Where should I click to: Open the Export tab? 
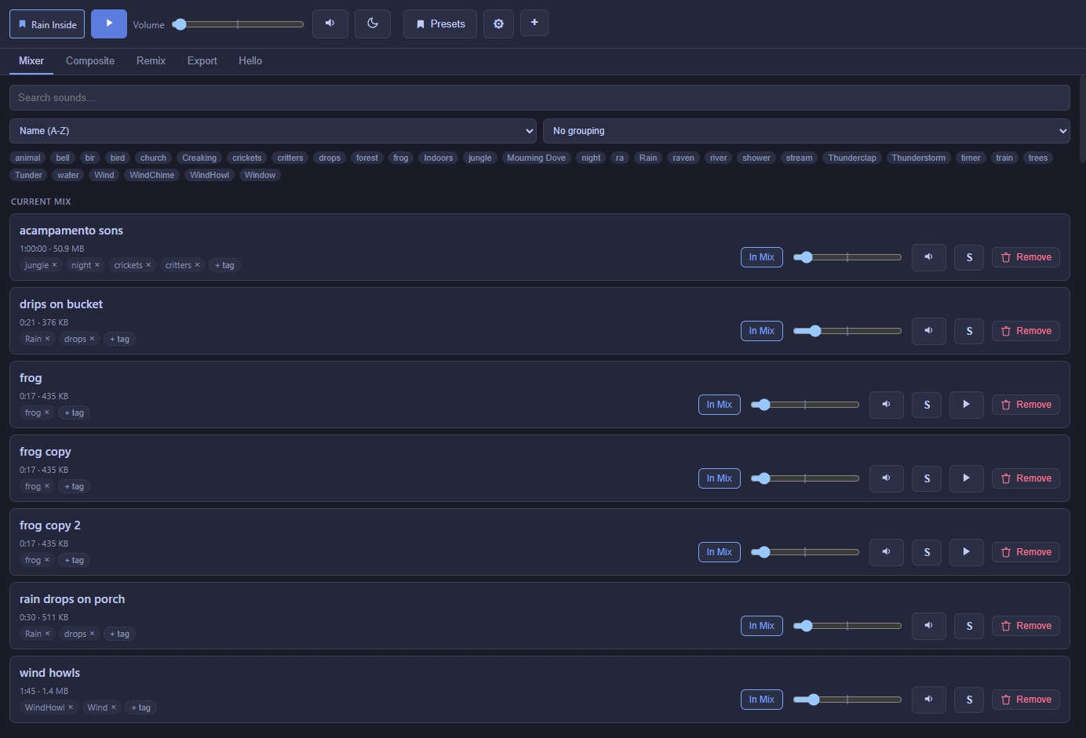click(x=202, y=60)
